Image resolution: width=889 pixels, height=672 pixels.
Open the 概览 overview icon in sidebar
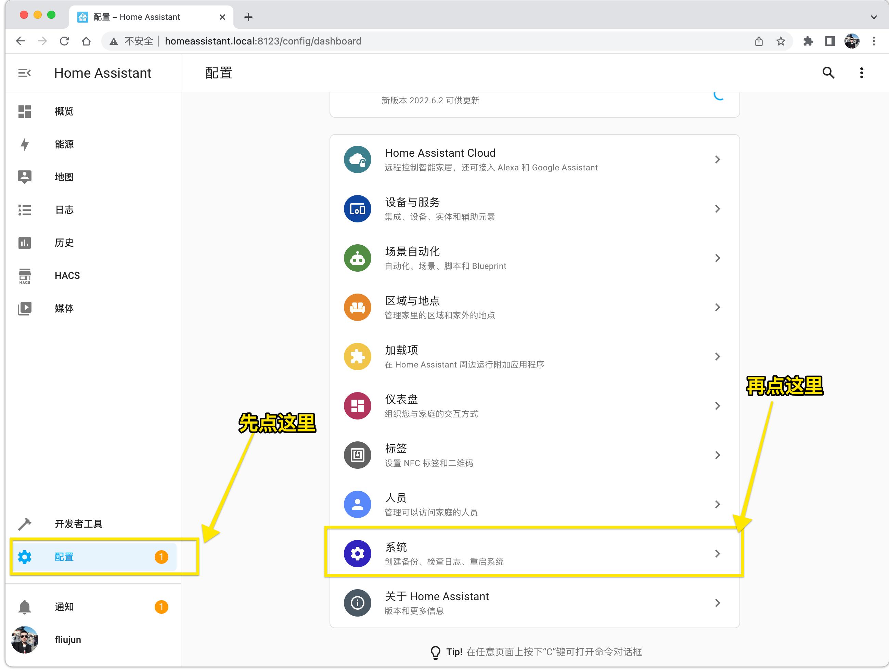click(x=24, y=111)
